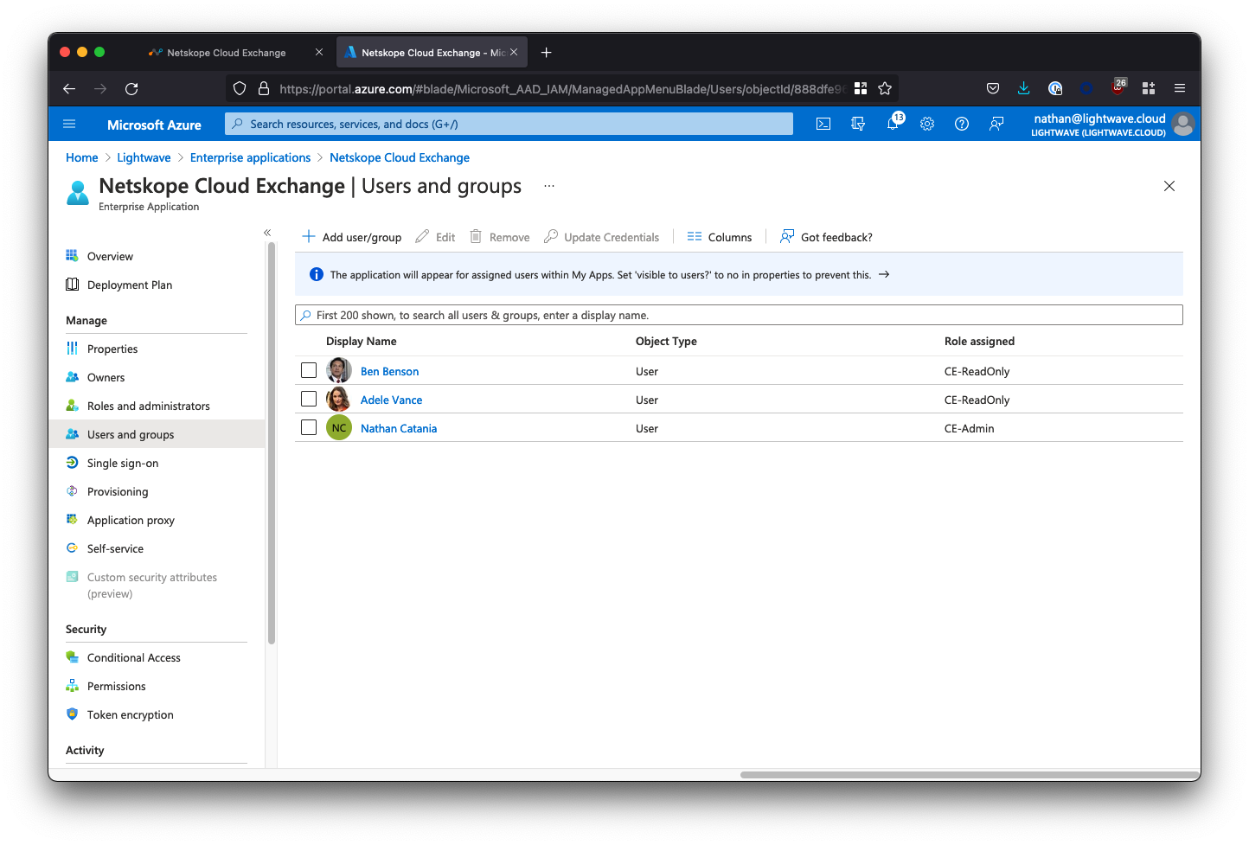Bookmark this page with star icon

tap(885, 88)
